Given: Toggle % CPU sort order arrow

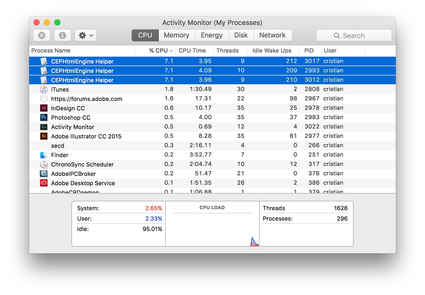Looking at the screenshot, I should [171, 51].
